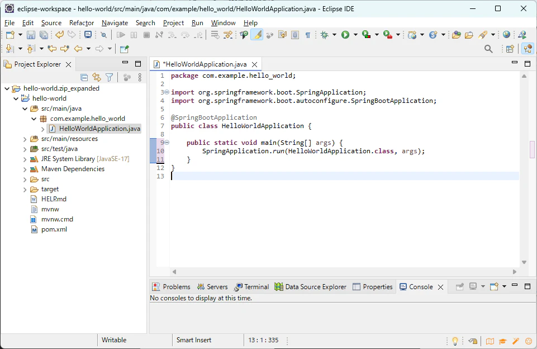Toggle Mark Occurrences highlighter button
This screenshot has height=349, width=537.
click(x=257, y=35)
